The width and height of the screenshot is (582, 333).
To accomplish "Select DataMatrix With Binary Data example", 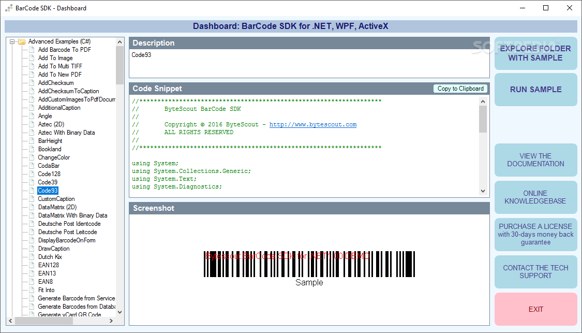I will coord(73,215).
